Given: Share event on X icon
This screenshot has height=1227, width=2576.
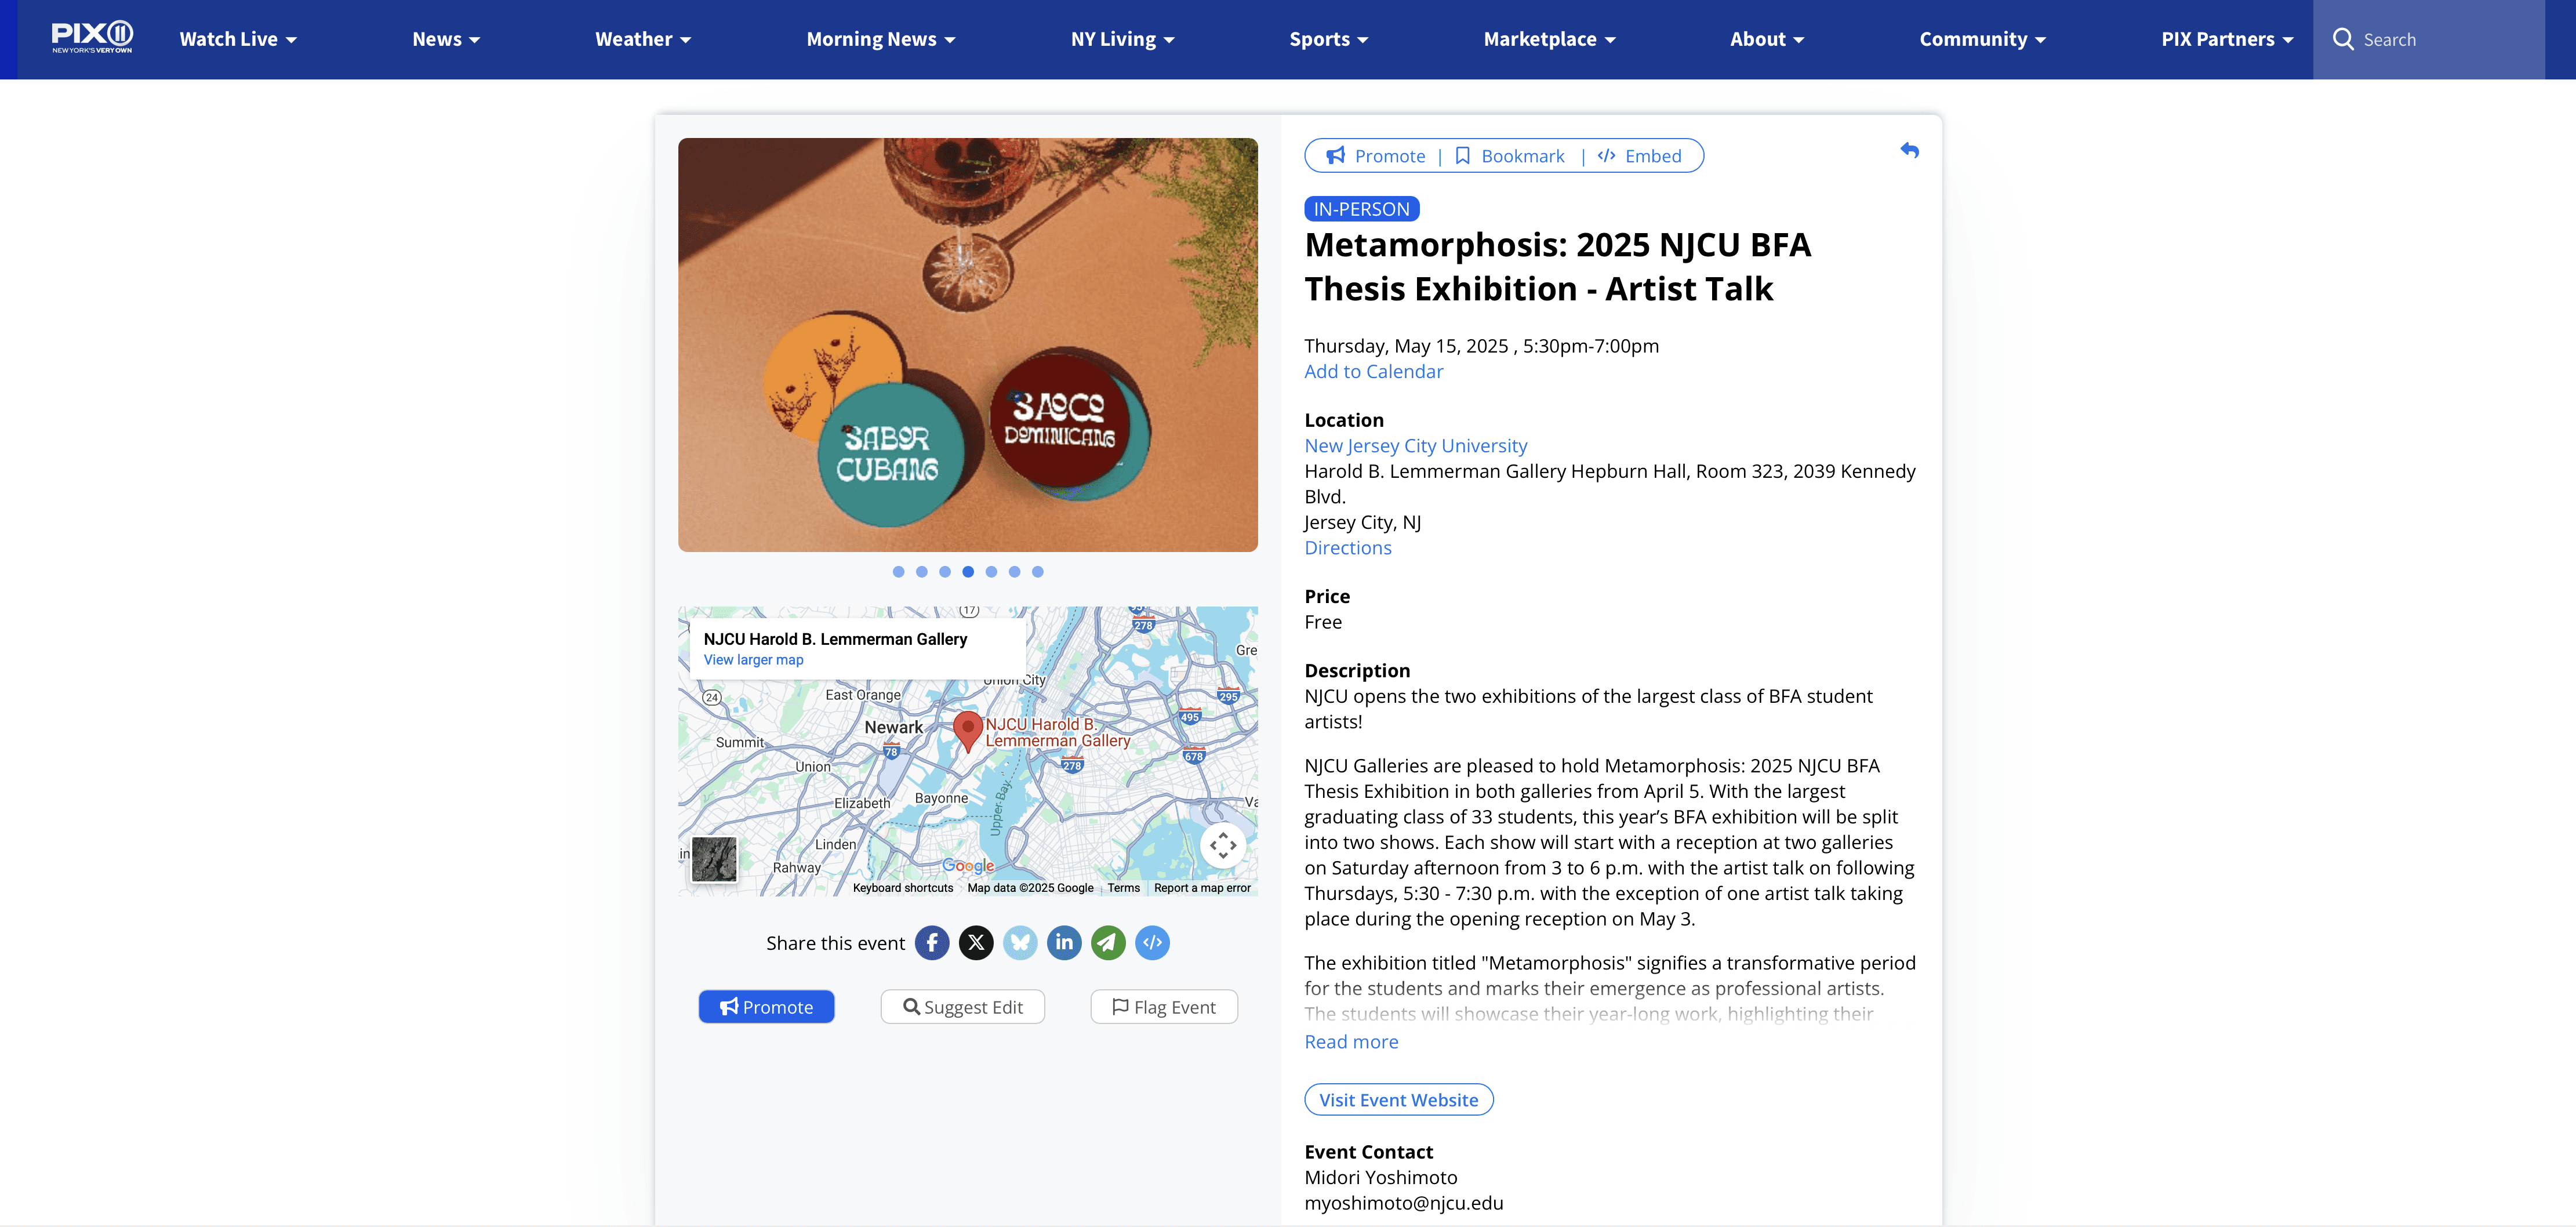Looking at the screenshot, I should pyautogui.click(x=976, y=942).
